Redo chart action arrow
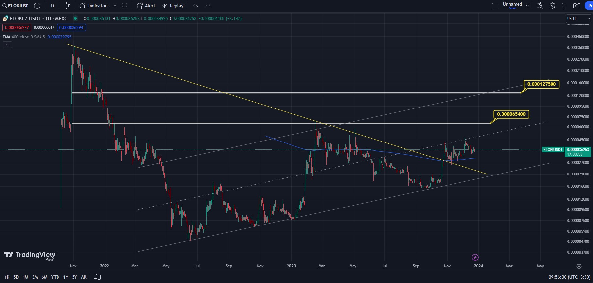 coord(208,6)
